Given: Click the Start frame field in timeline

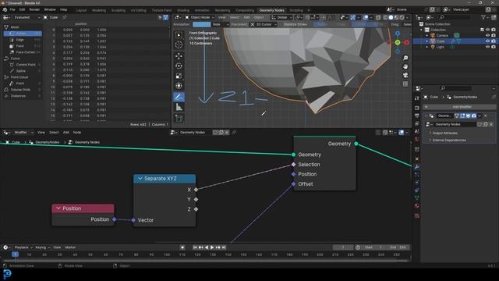Looking at the screenshot, I should tap(373, 247).
